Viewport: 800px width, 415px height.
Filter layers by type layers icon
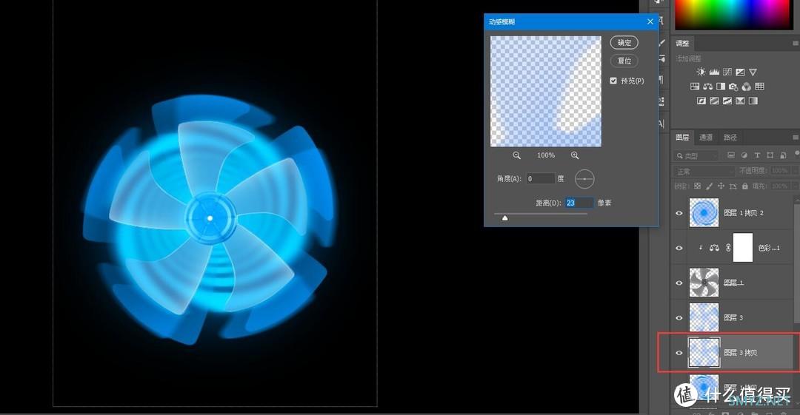pos(757,155)
